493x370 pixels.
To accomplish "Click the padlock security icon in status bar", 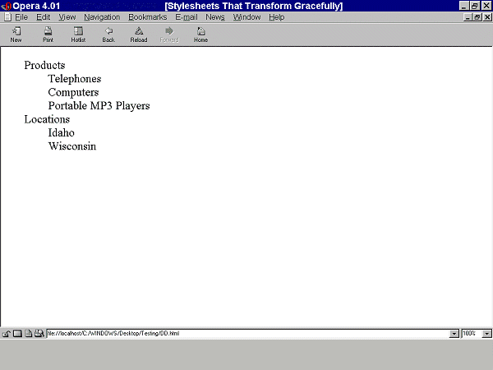I will [7, 334].
